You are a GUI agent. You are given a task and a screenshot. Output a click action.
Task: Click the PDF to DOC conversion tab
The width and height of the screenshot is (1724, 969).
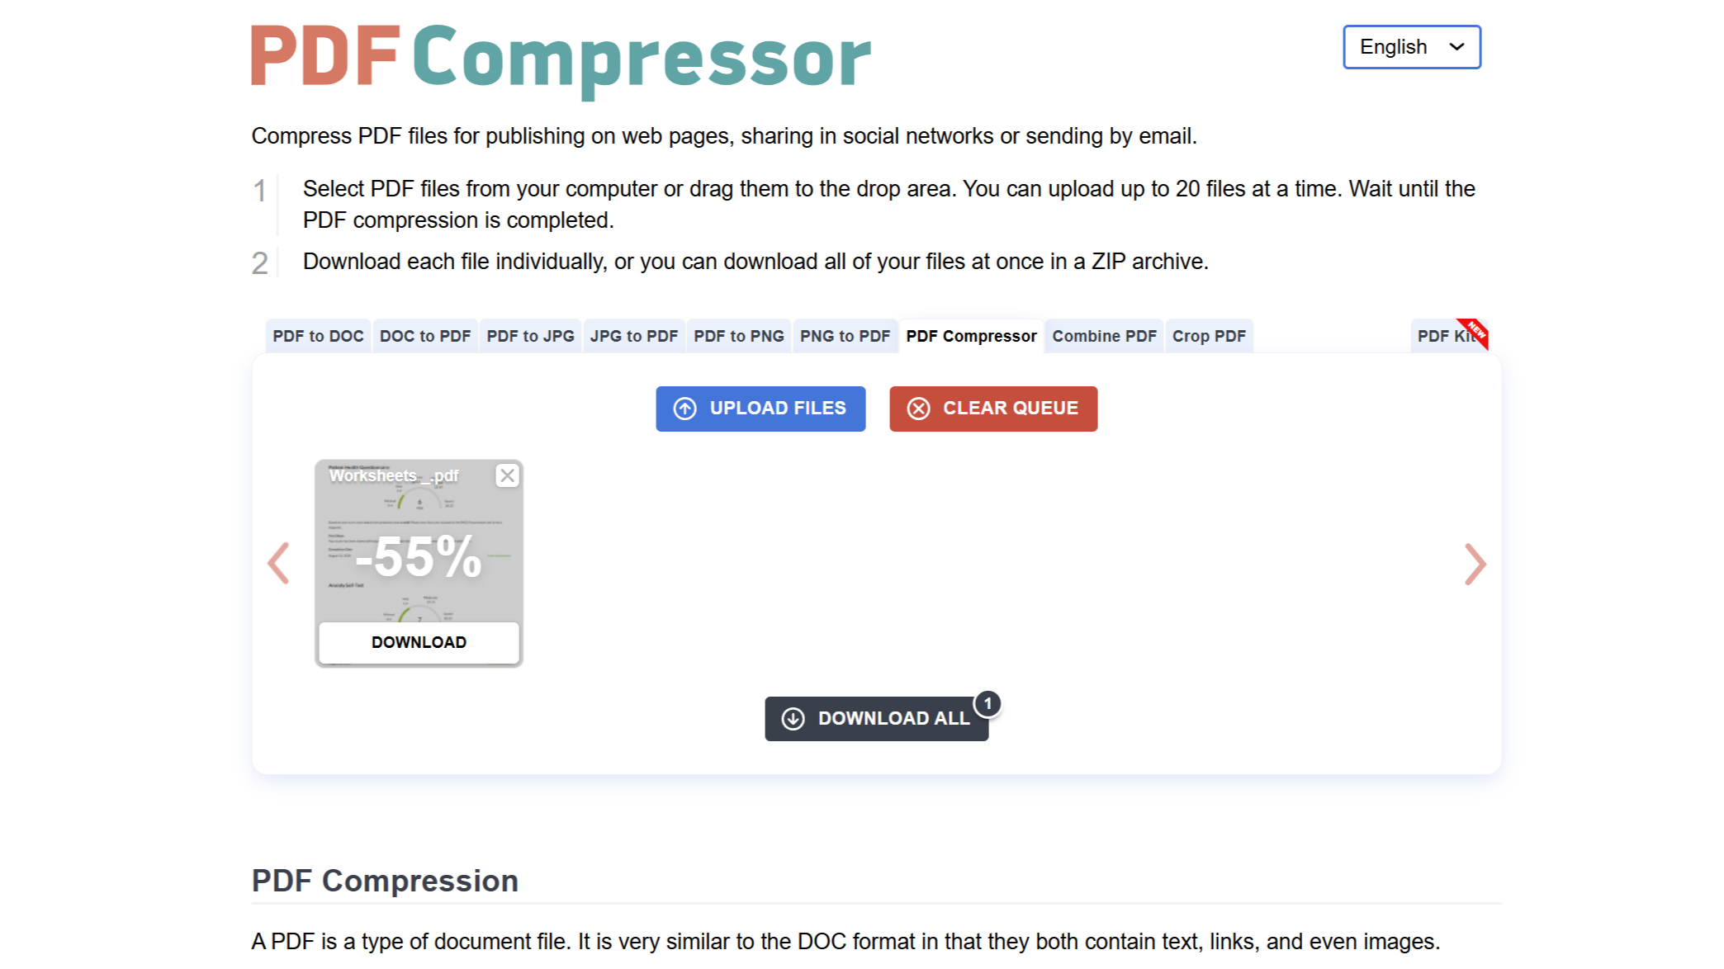pos(319,335)
